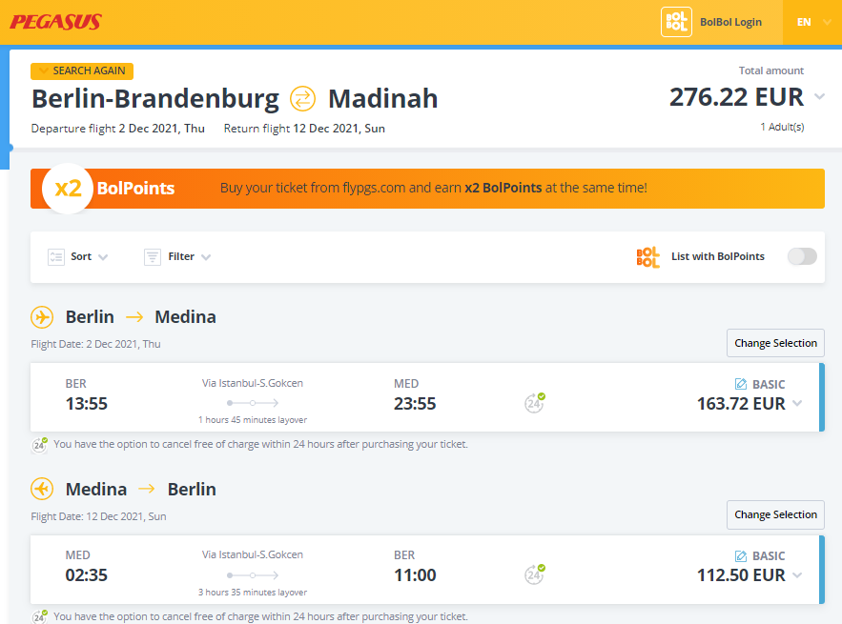Expand the Total amount 276.22 EUR details
This screenshot has height=624, width=842.
pos(819,96)
